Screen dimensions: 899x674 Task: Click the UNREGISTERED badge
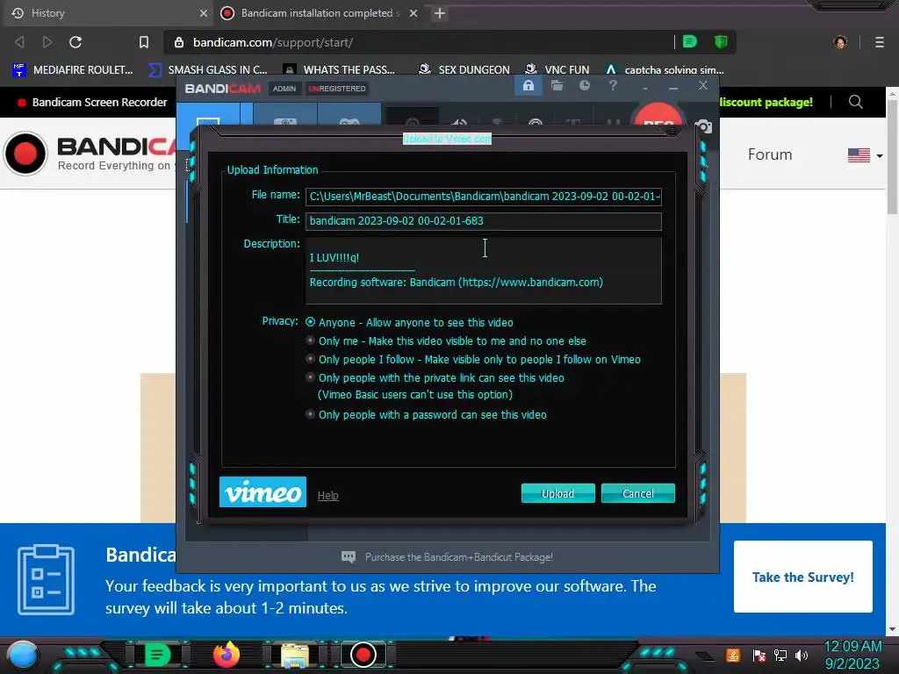[337, 89]
